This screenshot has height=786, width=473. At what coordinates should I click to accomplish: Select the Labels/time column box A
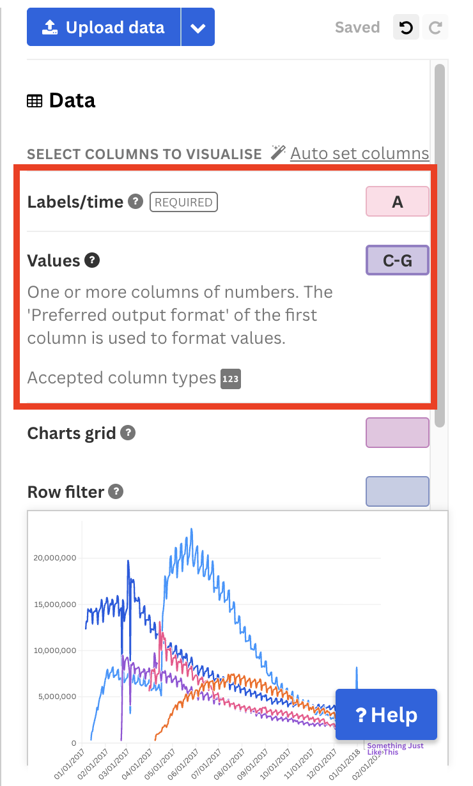point(397,202)
